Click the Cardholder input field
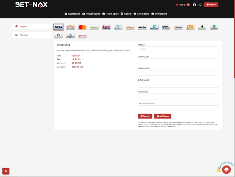 pyautogui.click(x=178, y=61)
